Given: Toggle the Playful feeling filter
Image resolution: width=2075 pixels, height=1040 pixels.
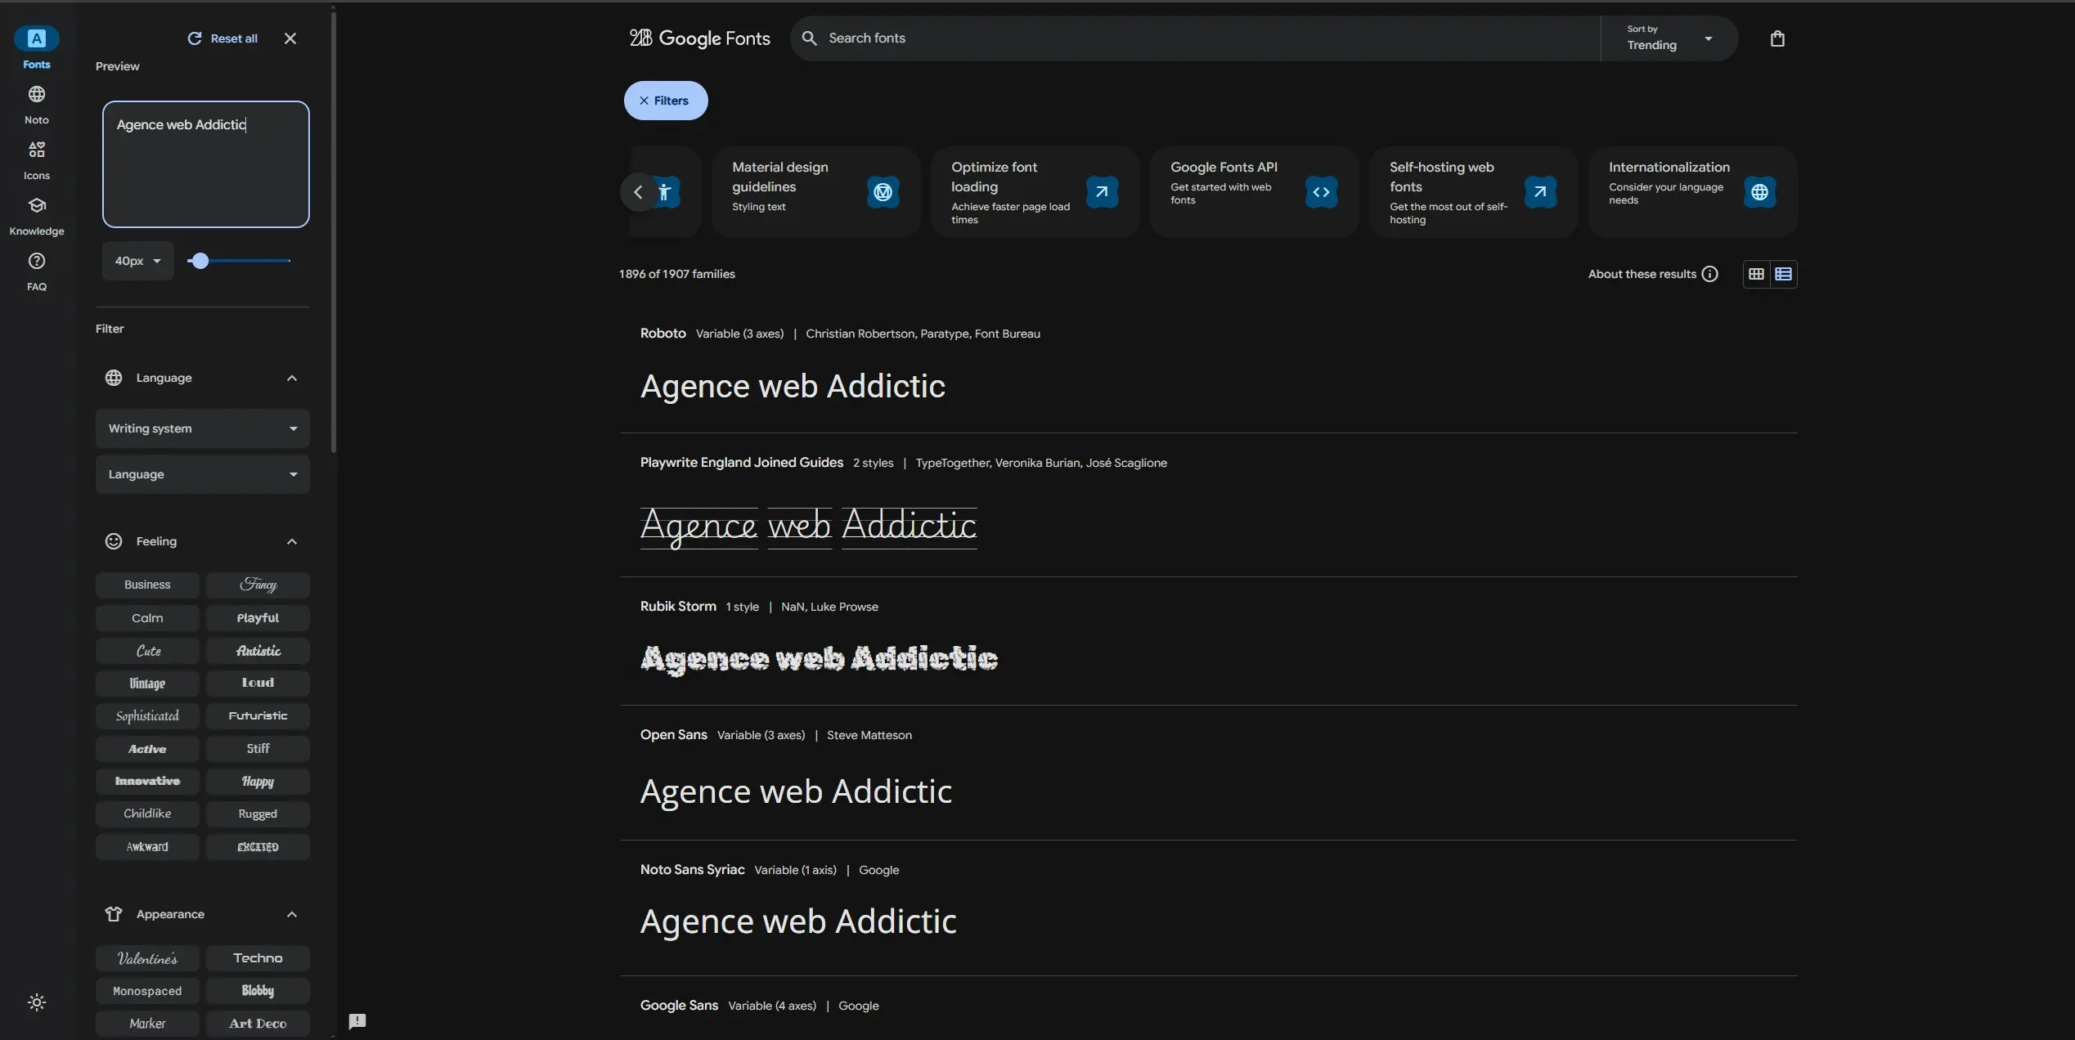Looking at the screenshot, I should [x=258, y=617].
